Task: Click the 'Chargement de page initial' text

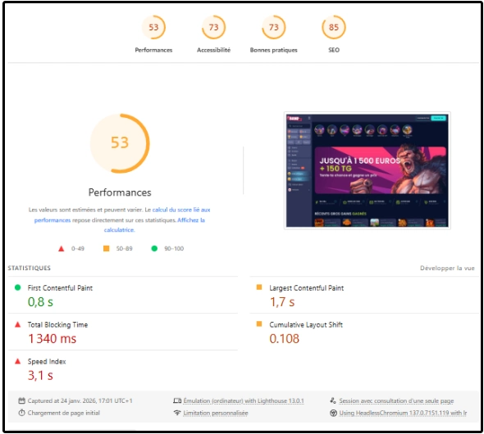Action: [x=64, y=413]
